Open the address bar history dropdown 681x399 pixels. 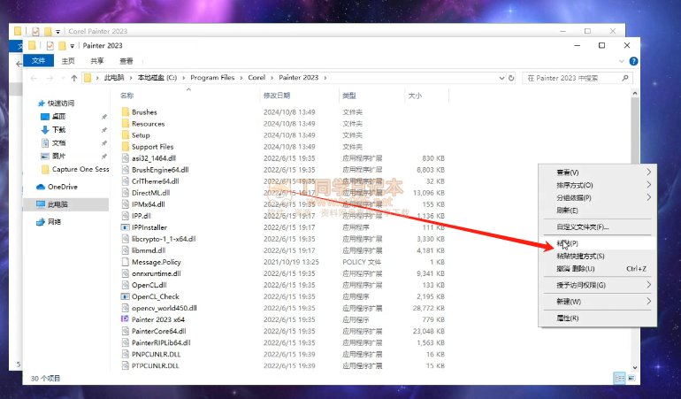click(501, 78)
